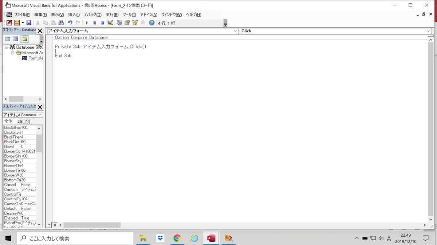Open the object dropdown showing アイテム入力フォーム
The height and width of the screenshot is (245, 437).
[x=236, y=31]
